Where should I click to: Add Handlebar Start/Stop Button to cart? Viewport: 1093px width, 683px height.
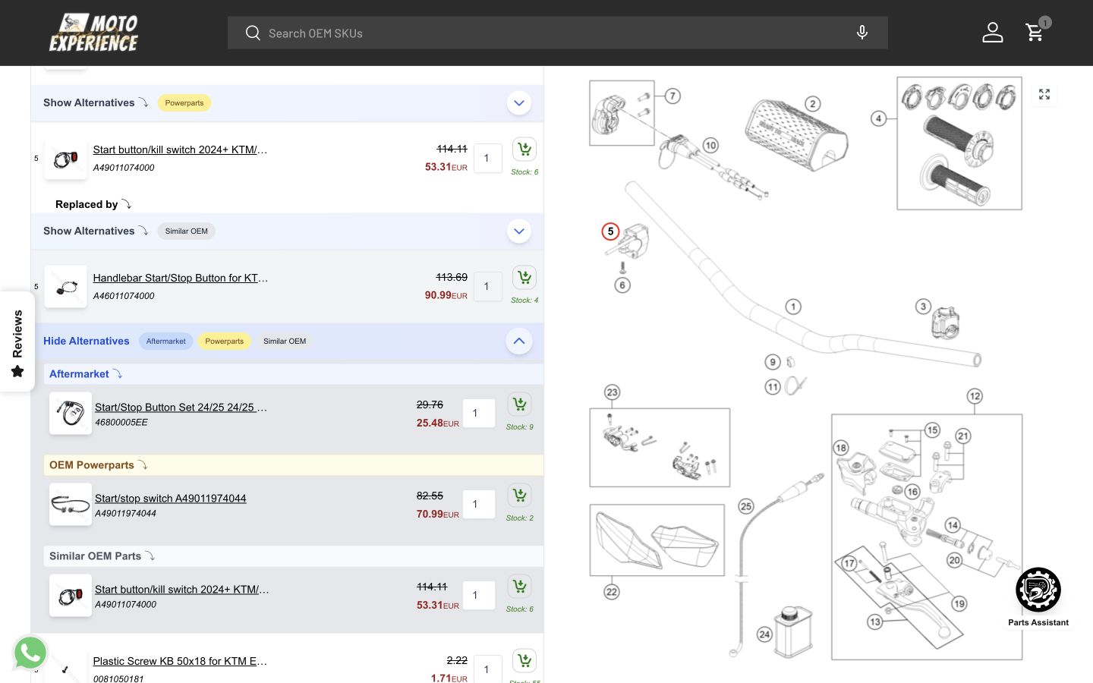tap(524, 278)
